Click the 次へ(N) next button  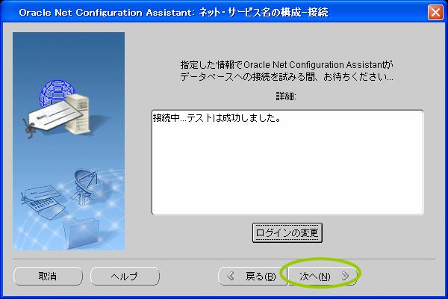323,276
